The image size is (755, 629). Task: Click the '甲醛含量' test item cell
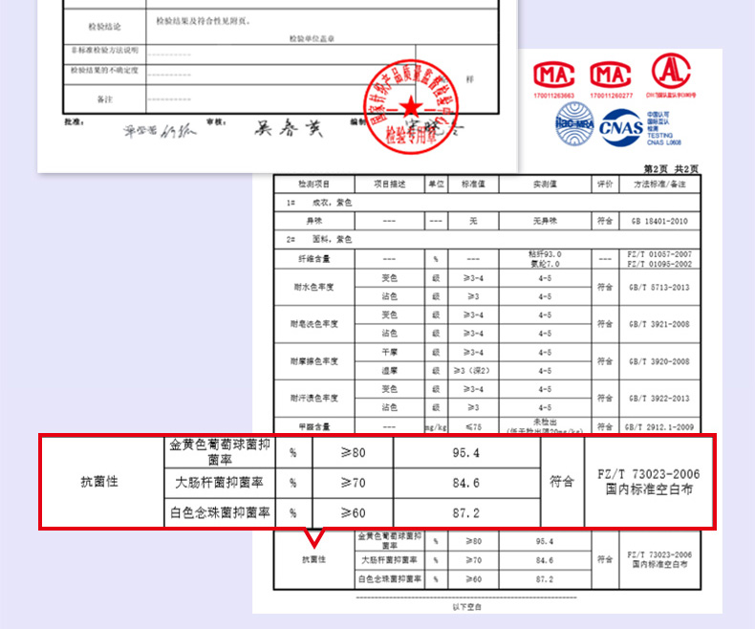[313, 426]
